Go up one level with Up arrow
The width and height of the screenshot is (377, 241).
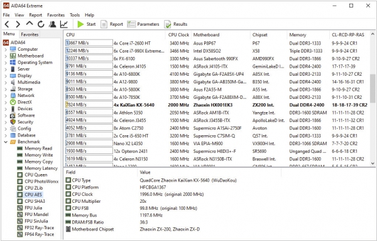point(30,24)
